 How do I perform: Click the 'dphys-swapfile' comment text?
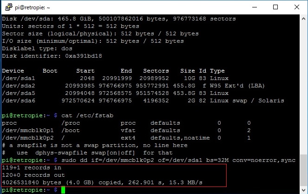coord(61,153)
